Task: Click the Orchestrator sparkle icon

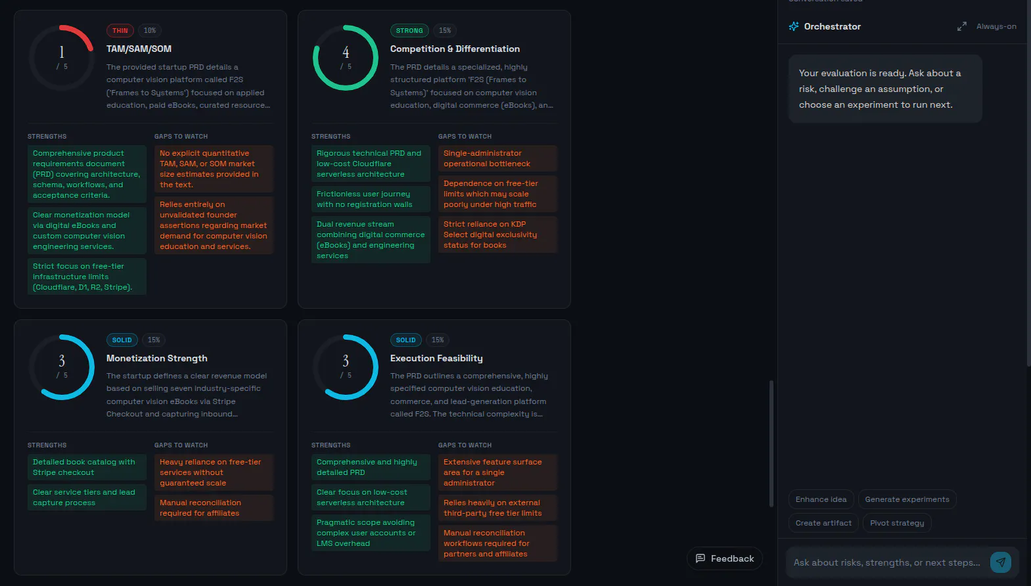Action: (794, 26)
